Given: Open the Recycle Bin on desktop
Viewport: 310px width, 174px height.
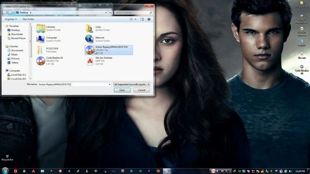Looking at the screenshot, I should (7, 158).
